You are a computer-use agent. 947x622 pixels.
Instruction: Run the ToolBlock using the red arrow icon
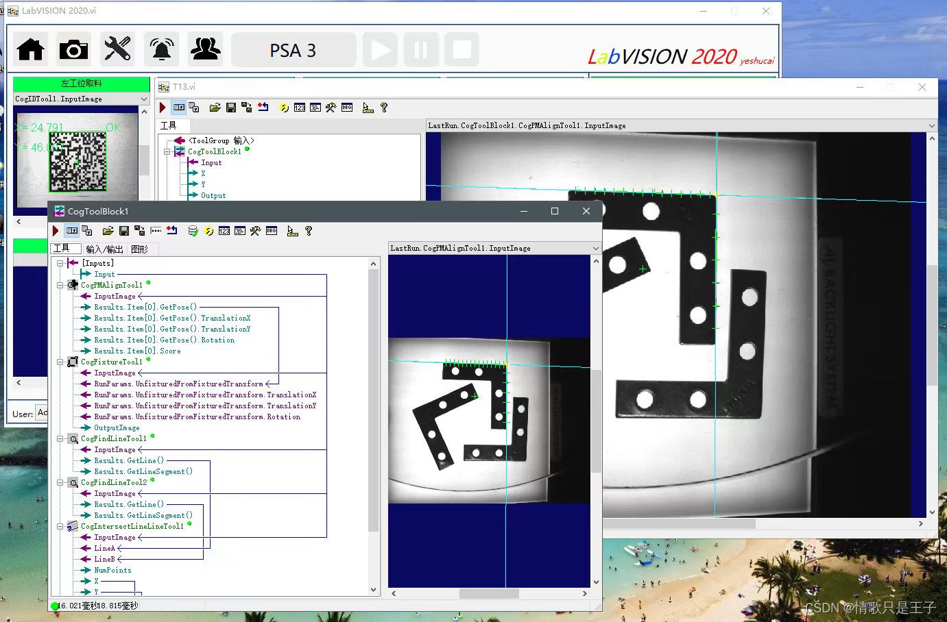(x=55, y=231)
